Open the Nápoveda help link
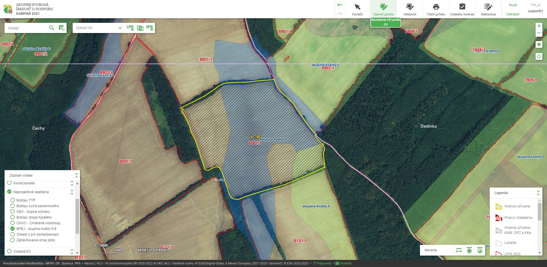The width and height of the screenshot is (547, 267). (324, 263)
